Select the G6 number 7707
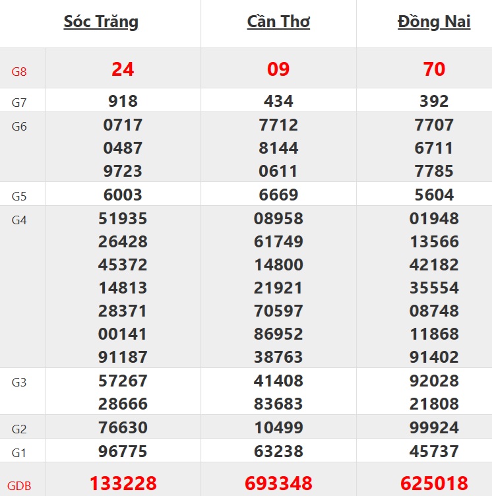This screenshot has height=496, width=492. (x=434, y=125)
